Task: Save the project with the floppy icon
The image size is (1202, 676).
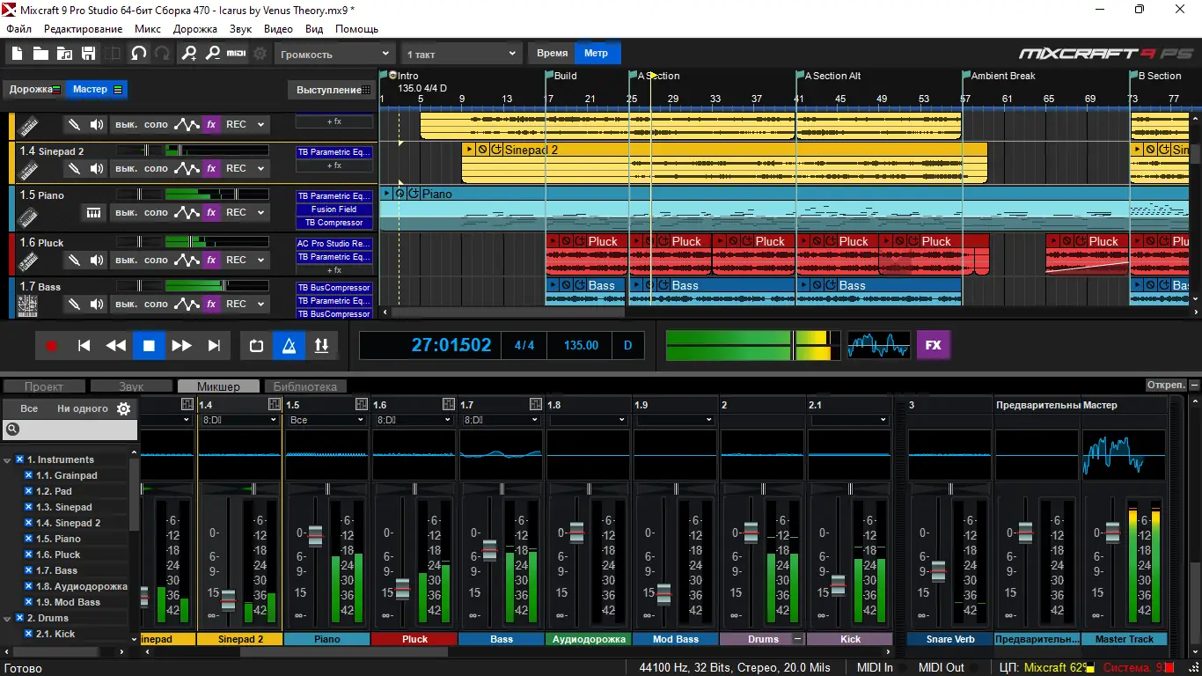Action: (88, 54)
